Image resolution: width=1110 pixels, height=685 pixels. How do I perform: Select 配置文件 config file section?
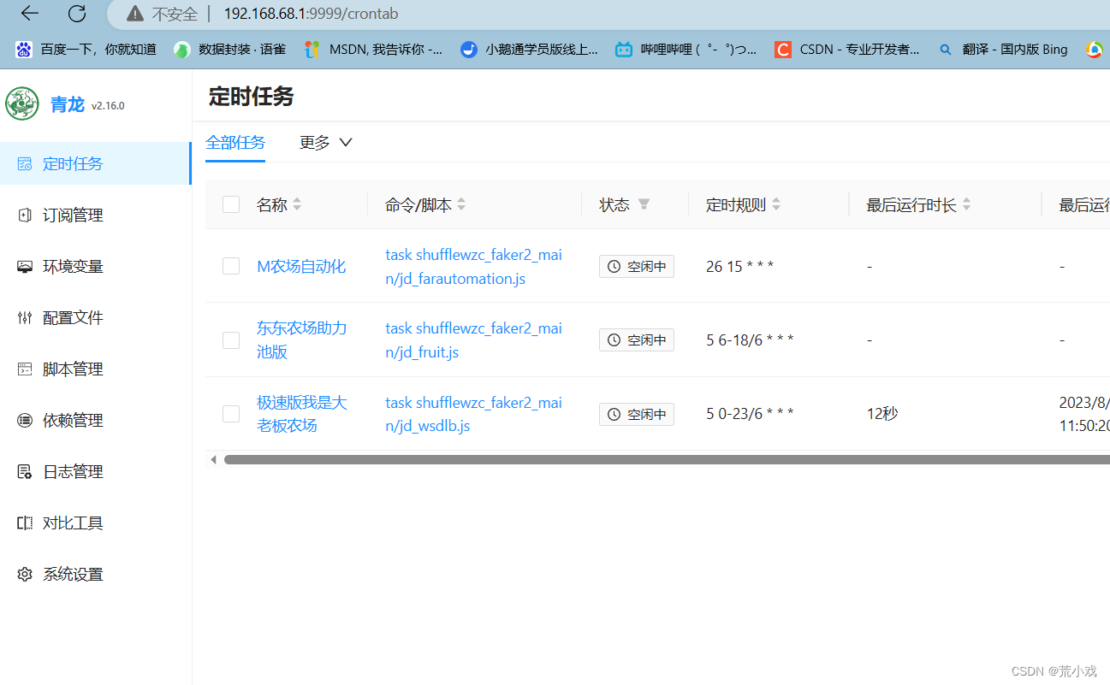click(73, 317)
